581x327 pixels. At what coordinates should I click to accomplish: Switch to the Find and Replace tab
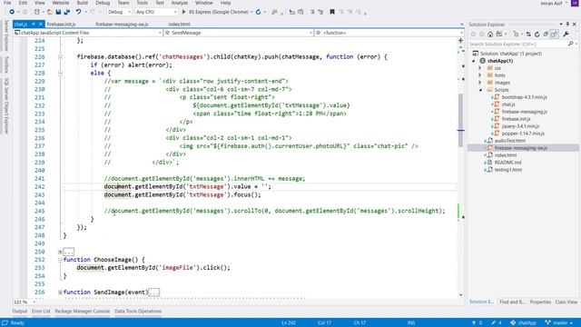pos(512,302)
